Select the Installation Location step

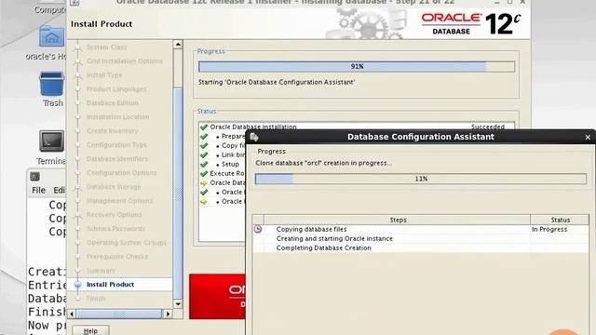(x=118, y=117)
